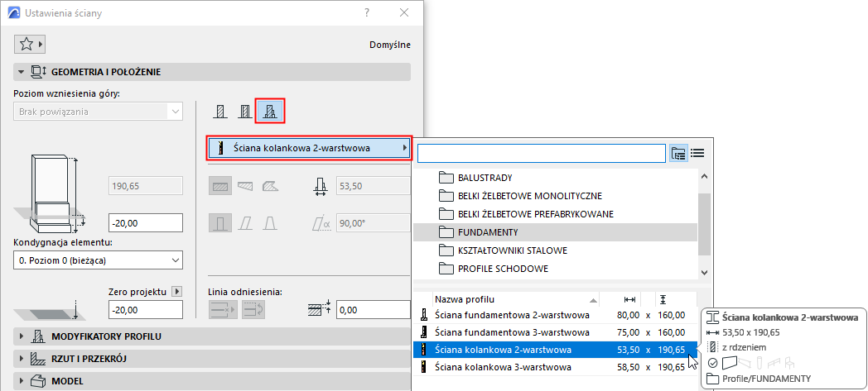The image size is (868, 391).
Task: Open BALUSTRADY folder
Action: pos(555,178)
